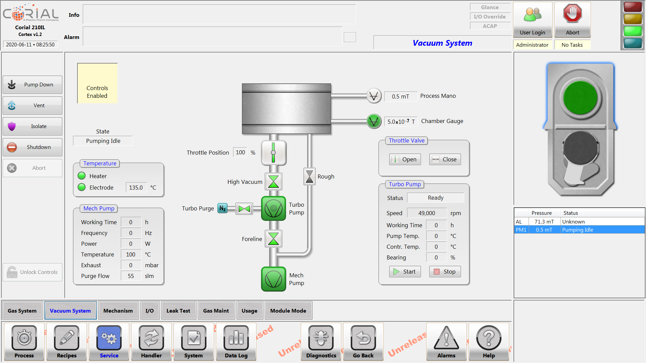Open the Recipes pencil icon
This screenshot has width=646, height=363.
[67, 341]
